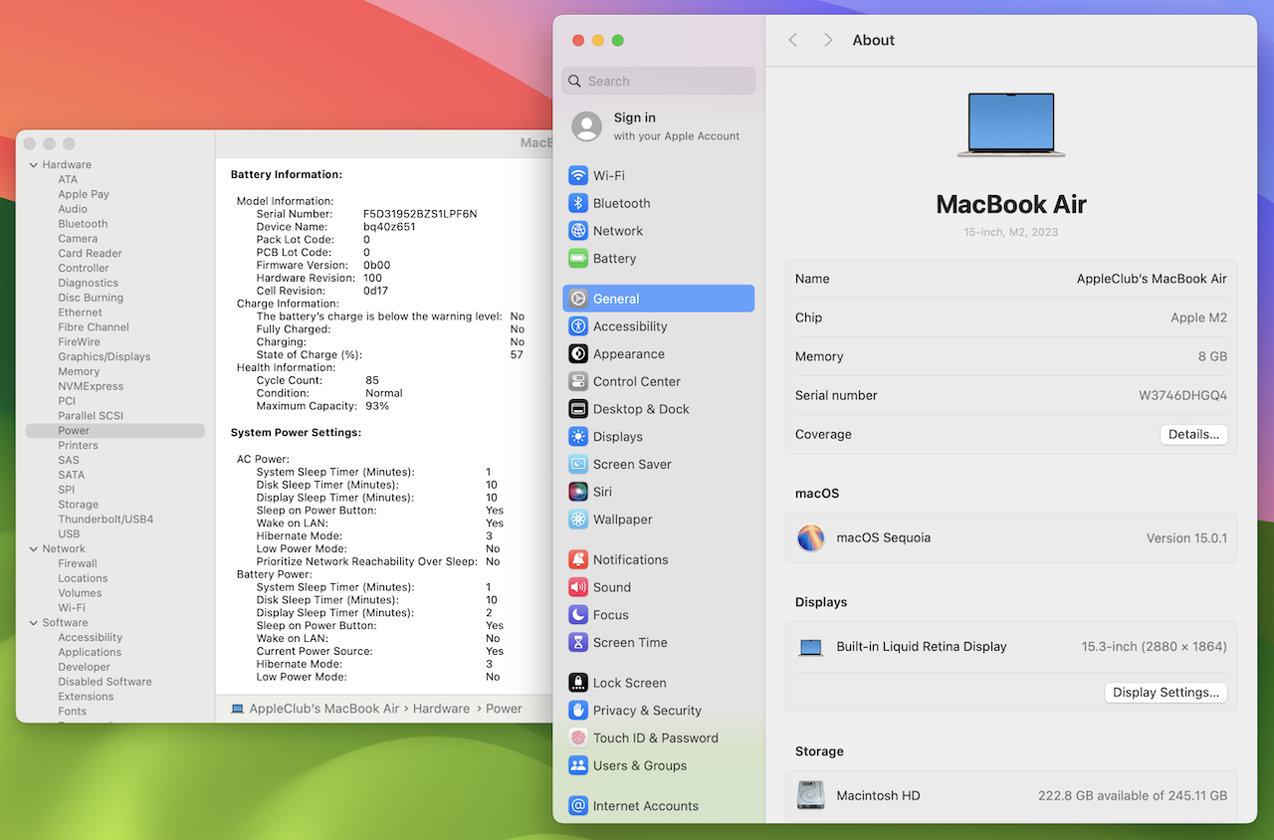Open Wi-Fi settings icon in sidebar

tap(578, 175)
